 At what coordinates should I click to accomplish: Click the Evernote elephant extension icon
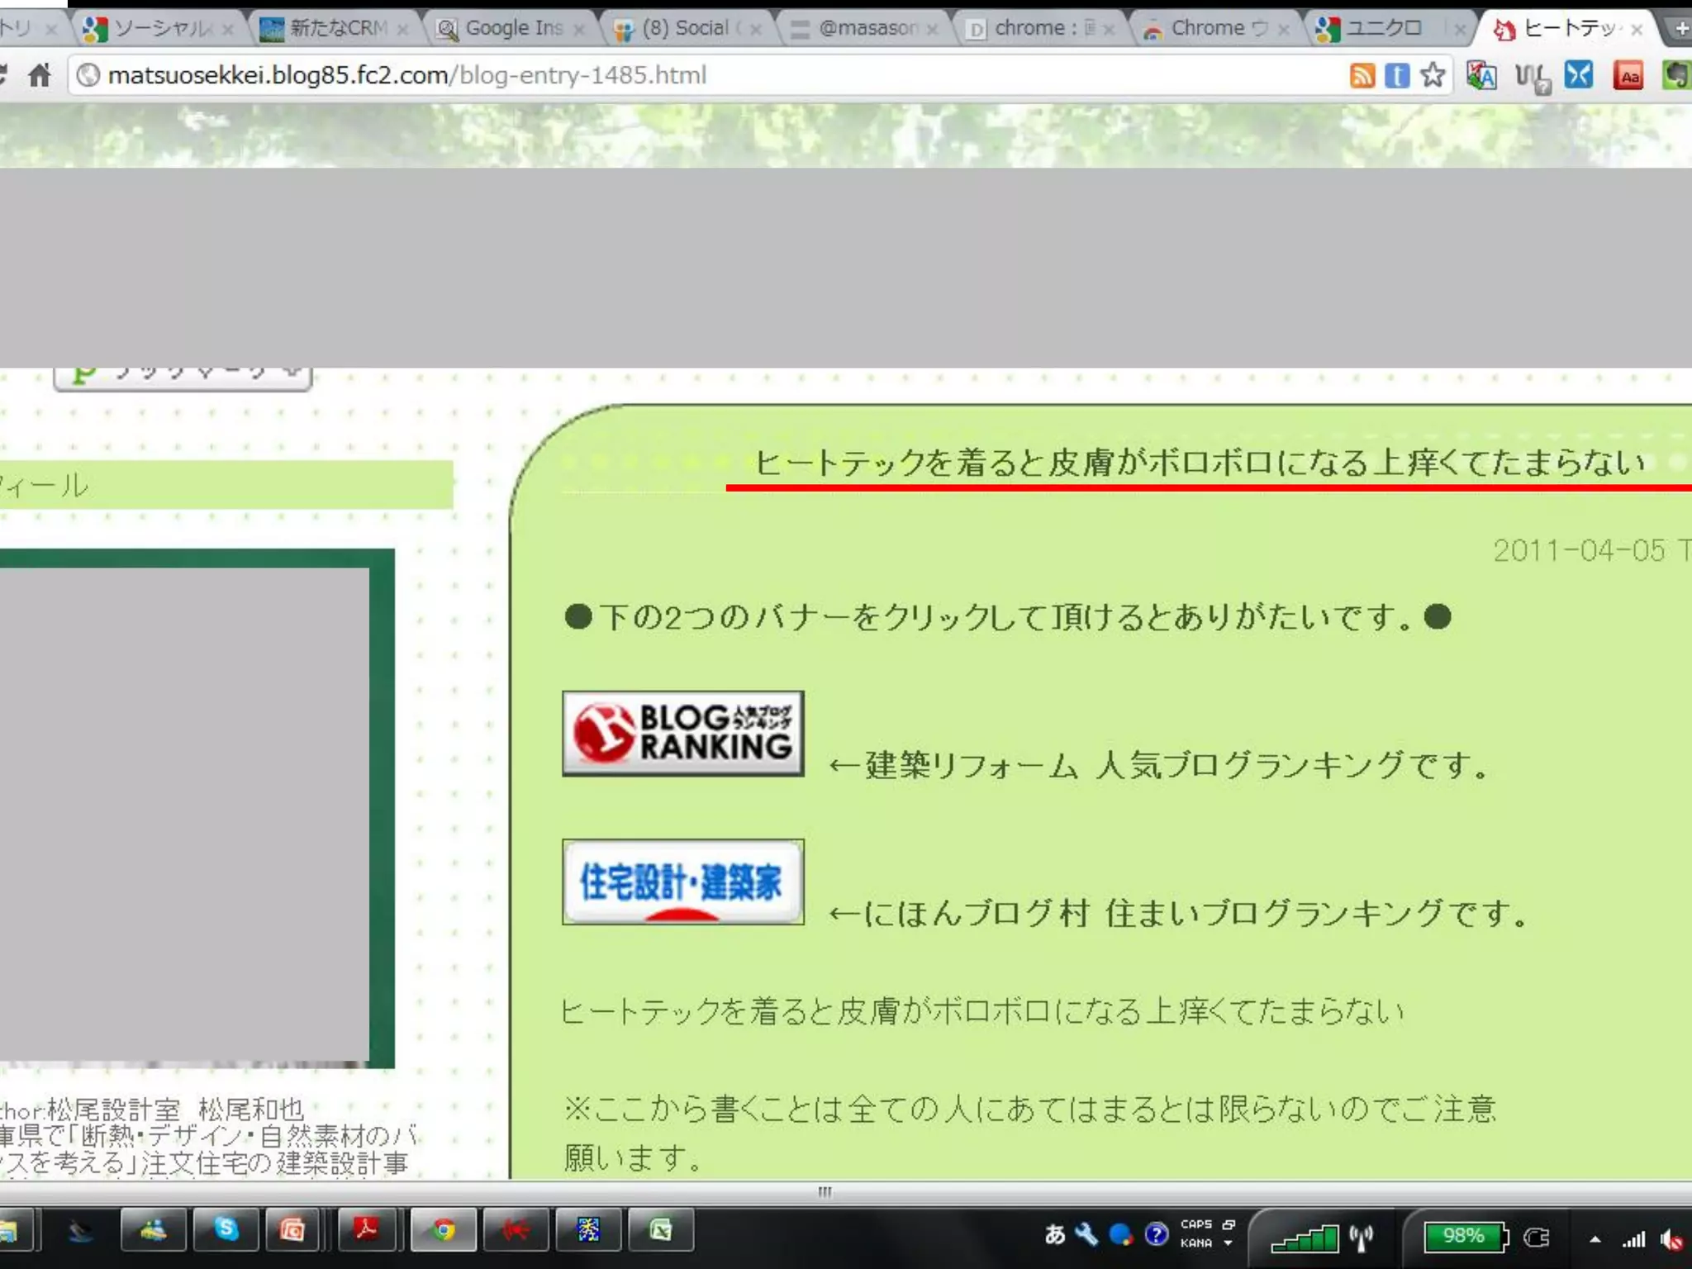point(1677,75)
